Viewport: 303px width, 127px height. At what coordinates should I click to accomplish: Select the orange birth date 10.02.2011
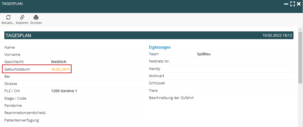[x=60, y=69]
